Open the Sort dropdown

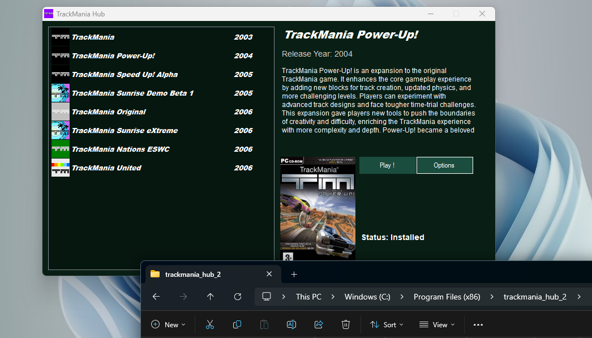[386, 324]
